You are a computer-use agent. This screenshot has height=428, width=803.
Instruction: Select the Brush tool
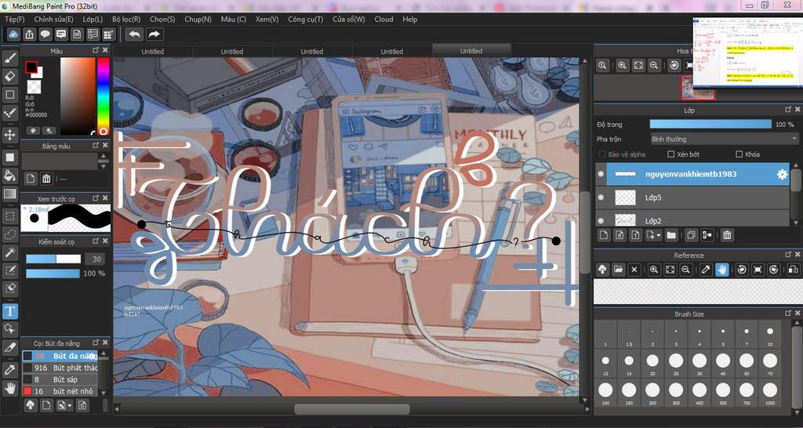[x=9, y=58]
